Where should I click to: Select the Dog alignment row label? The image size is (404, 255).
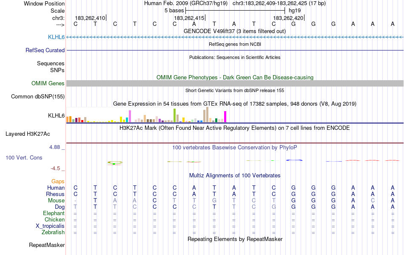coord(60,207)
